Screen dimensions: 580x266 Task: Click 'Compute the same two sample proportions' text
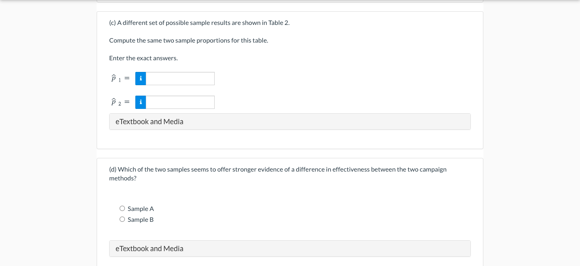[188, 41]
